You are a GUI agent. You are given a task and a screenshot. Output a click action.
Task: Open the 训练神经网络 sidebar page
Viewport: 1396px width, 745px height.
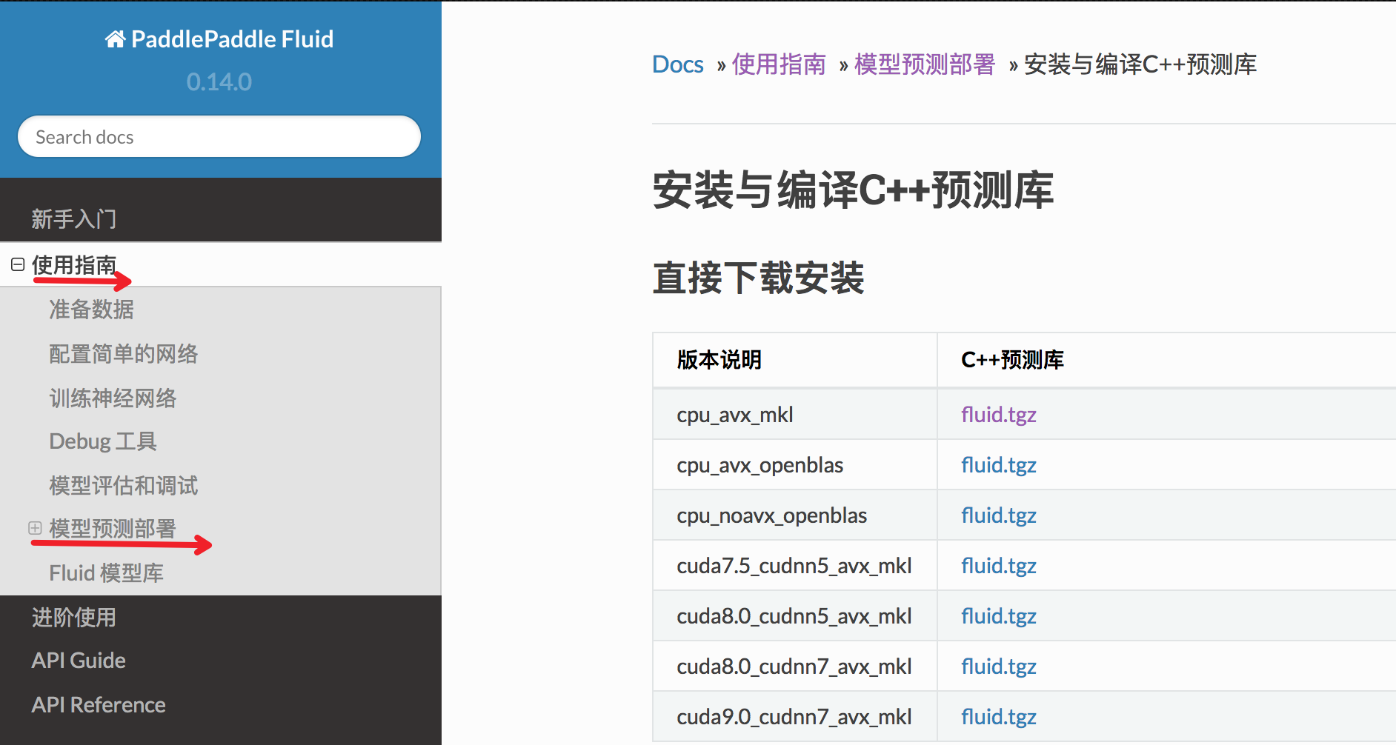pos(113,398)
